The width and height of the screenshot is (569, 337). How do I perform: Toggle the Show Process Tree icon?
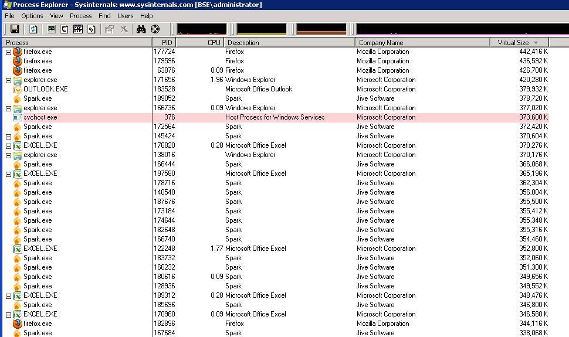[x=65, y=29]
